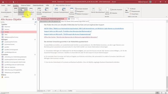Image resolution: width=168 pixels, height=94 pixels.
Task: Open the Wilhelm Rennert account profile
Action: (145, 2)
